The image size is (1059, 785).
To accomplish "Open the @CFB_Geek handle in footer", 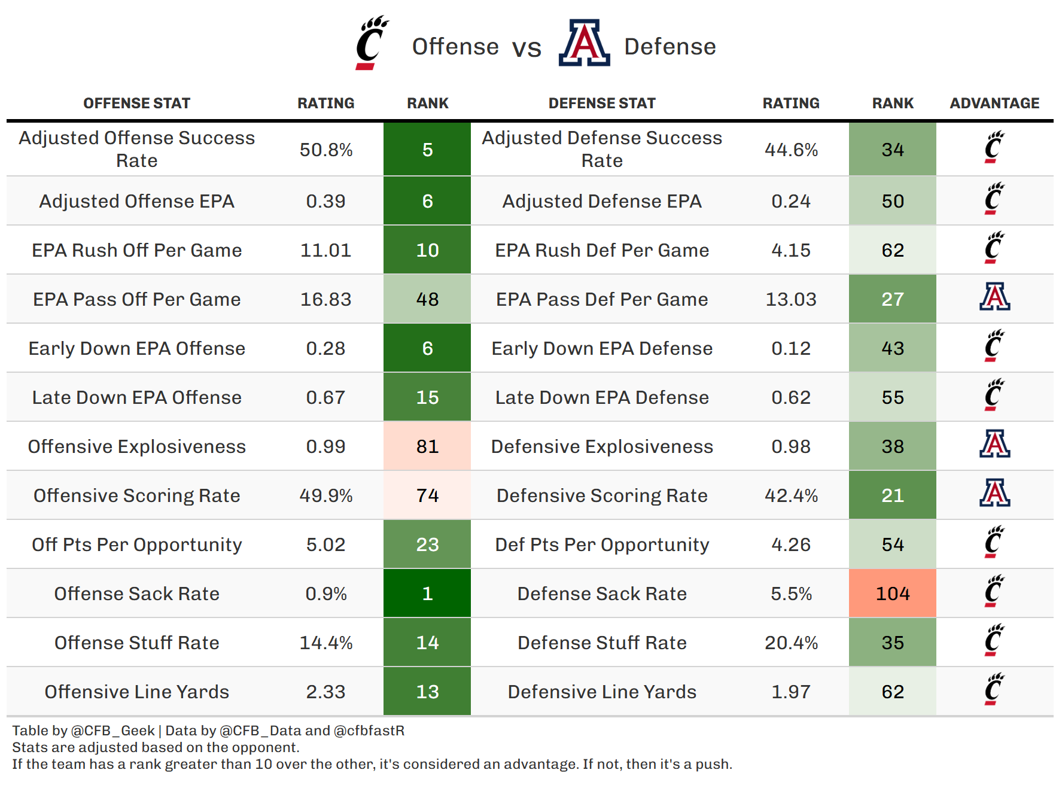I will pos(112,731).
